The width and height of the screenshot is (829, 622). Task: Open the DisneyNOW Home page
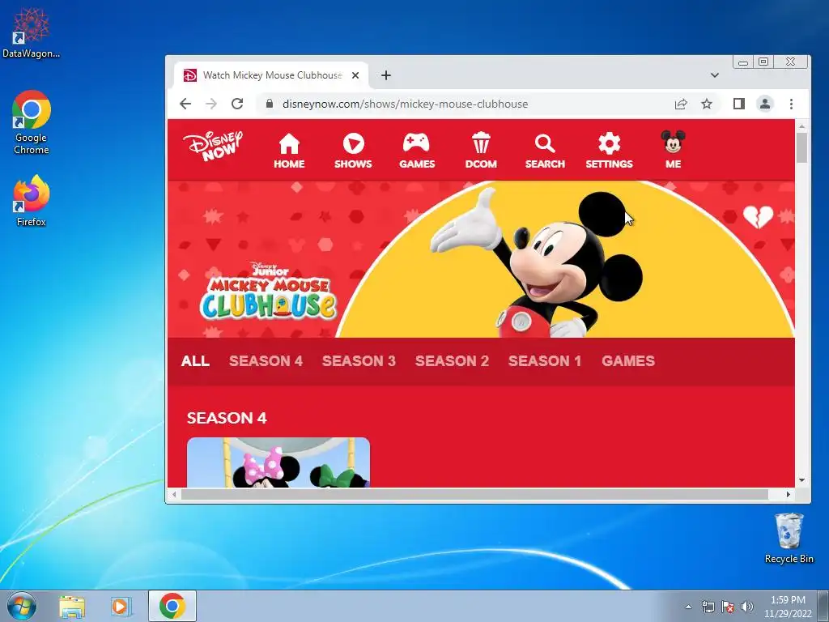tap(289, 151)
